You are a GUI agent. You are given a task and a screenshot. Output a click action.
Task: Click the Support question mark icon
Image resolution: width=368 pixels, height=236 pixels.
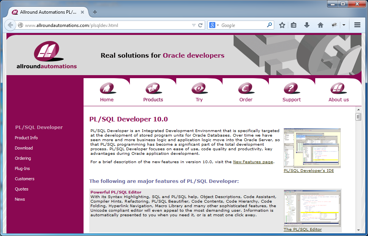click(x=292, y=88)
